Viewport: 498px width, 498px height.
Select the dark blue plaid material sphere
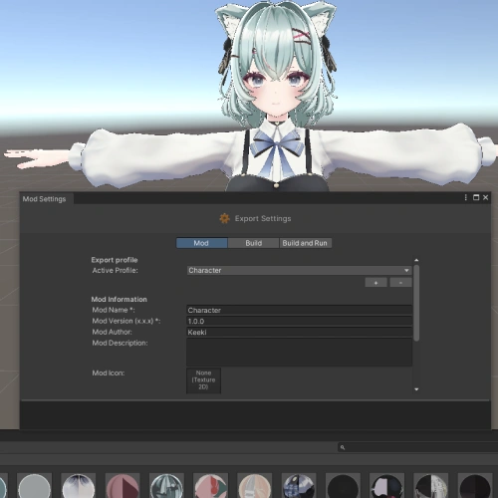click(x=299, y=486)
